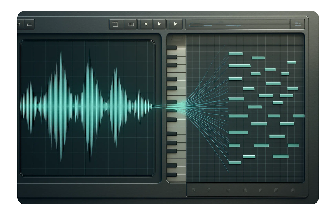
Task: Select the second icon in the bottom toolbar
Action: click(208, 191)
